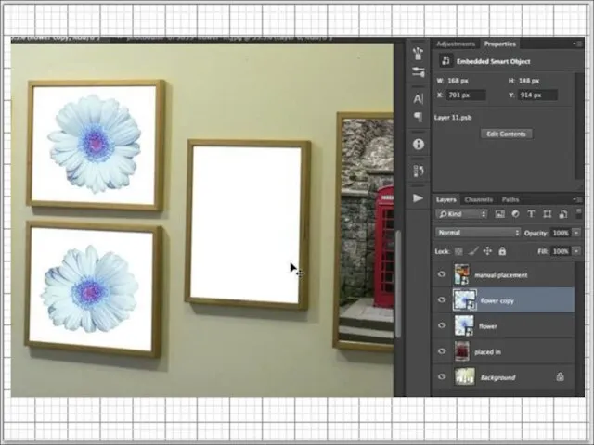
Task: Hide the Background layer
Action: click(442, 377)
